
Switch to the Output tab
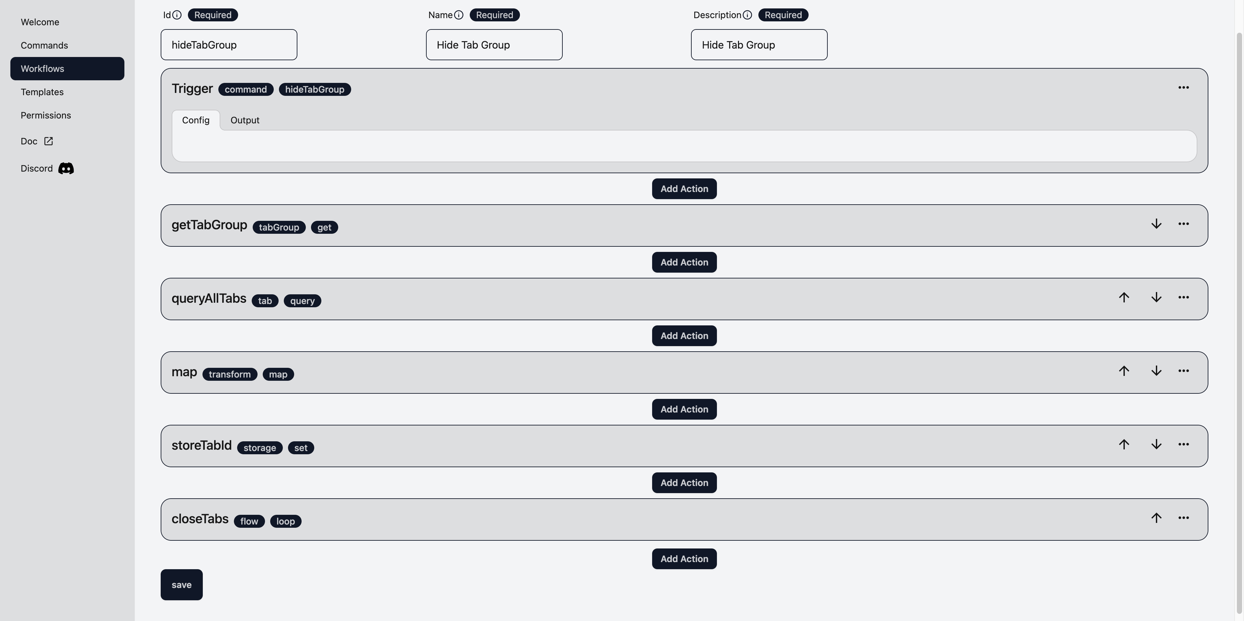point(245,120)
